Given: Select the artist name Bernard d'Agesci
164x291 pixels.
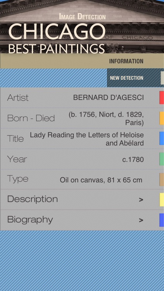Looking at the screenshot, I should click(x=109, y=97).
